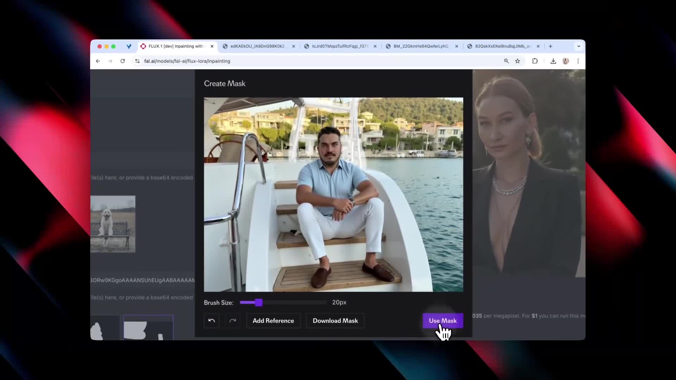The image size is (676, 380).
Task: Open browser Downloads icon
Action: pos(553,61)
